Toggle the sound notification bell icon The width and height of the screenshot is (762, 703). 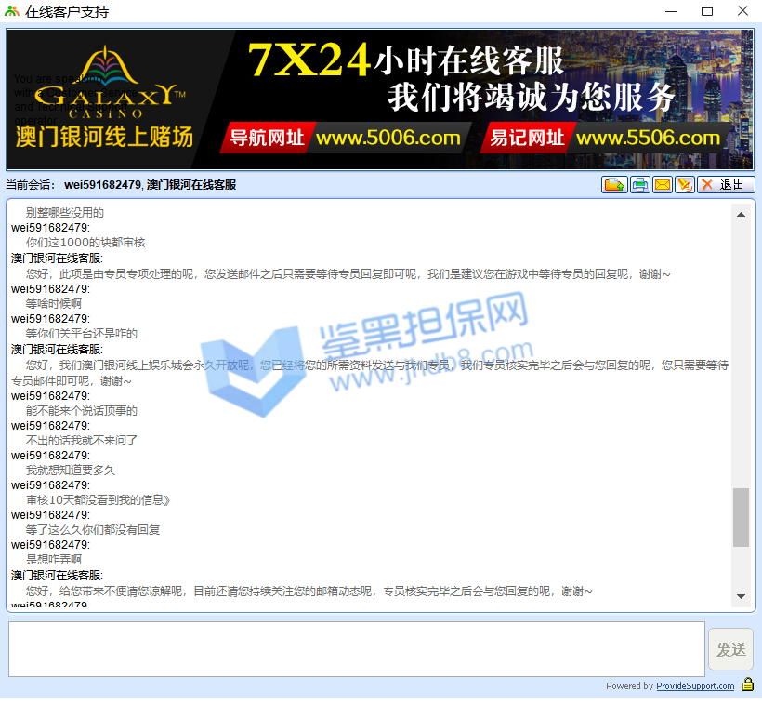pyautogui.click(x=685, y=185)
